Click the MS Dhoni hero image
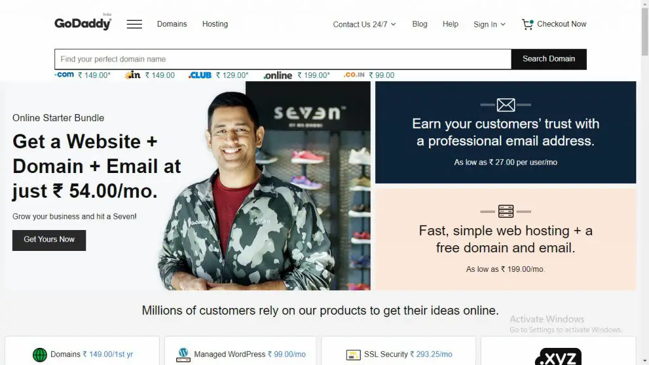Image resolution: width=649 pixels, height=365 pixels. point(264,186)
